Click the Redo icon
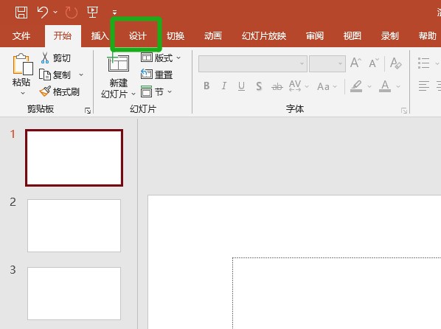Image resolution: width=441 pixels, height=329 pixels. click(x=71, y=13)
